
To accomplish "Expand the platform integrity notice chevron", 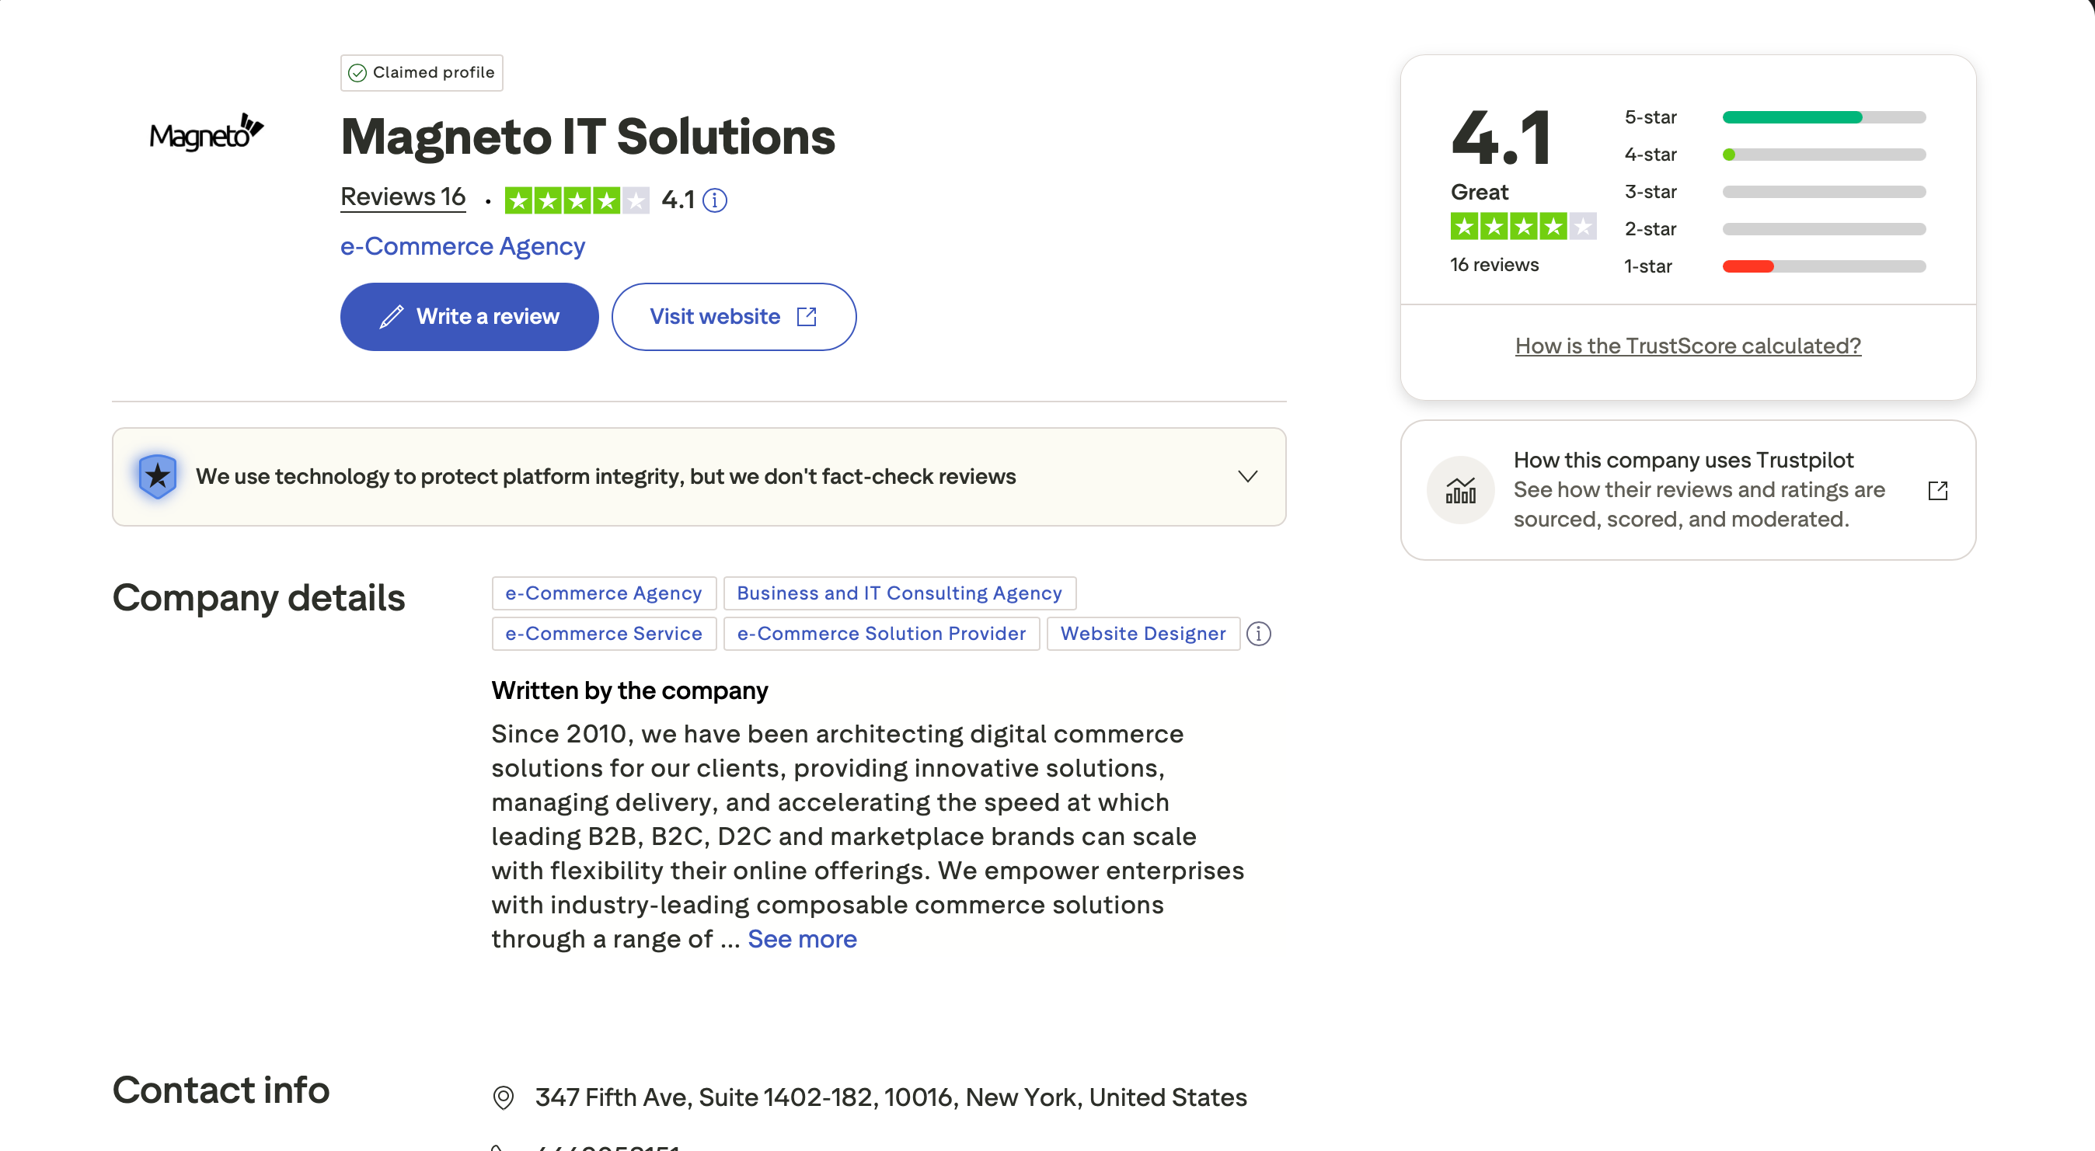I will click(1247, 476).
